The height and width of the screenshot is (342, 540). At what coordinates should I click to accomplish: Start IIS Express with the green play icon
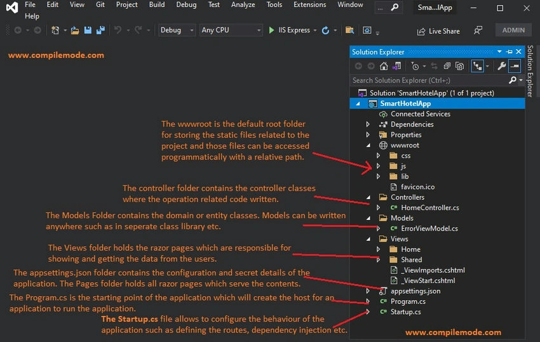point(271,31)
